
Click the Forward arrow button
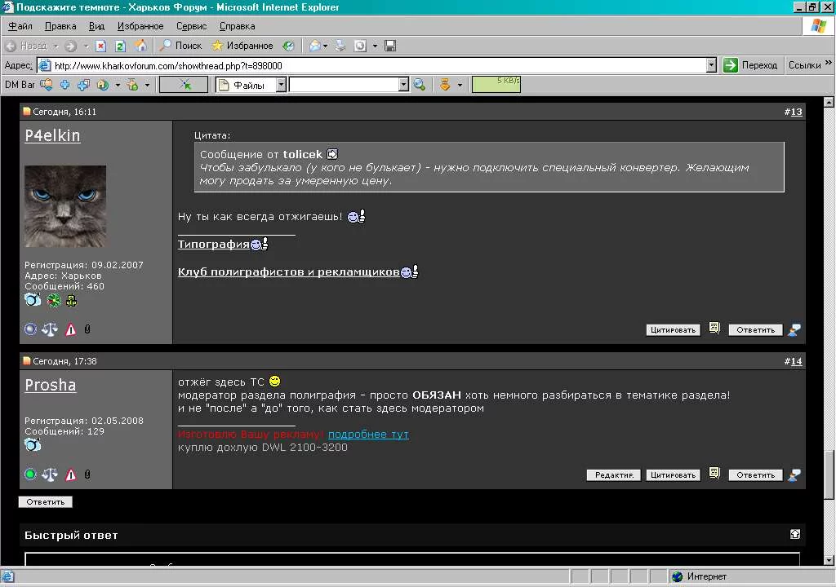pyautogui.click(x=70, y=46)
